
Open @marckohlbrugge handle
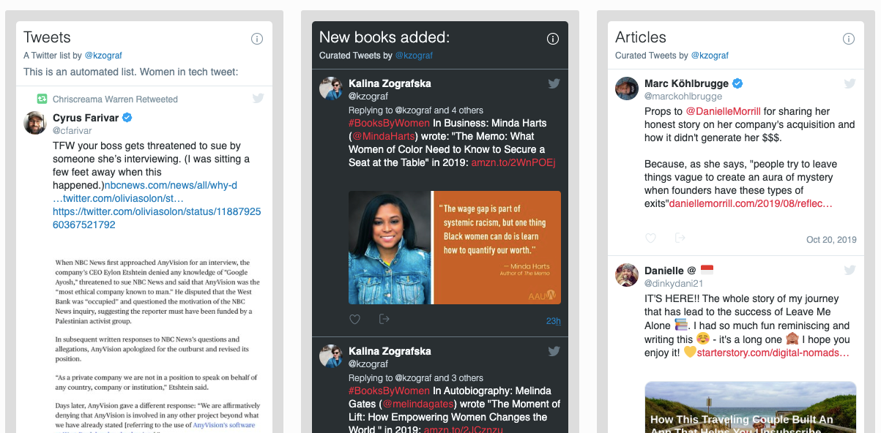tap(683, 97)
